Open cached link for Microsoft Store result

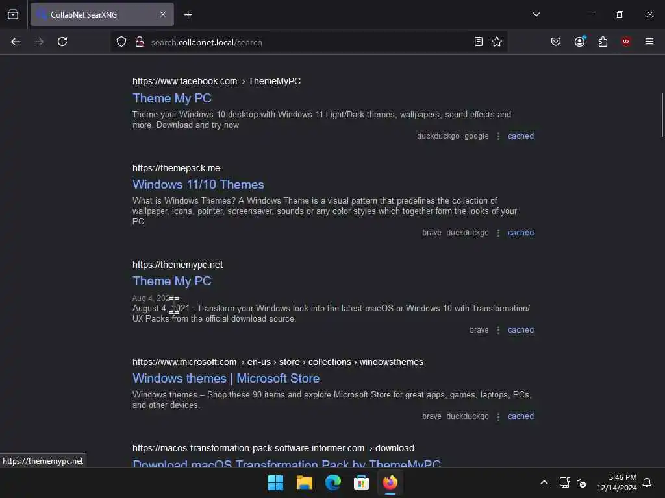click(x=521, y=416)
